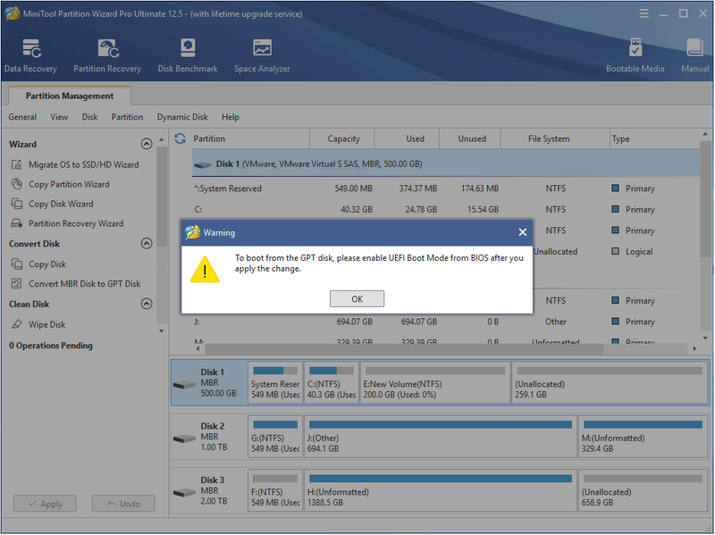The image size is (715, 535).
Task: Click the Copy Disk Wizard icon
Action: tap(16, 204)
